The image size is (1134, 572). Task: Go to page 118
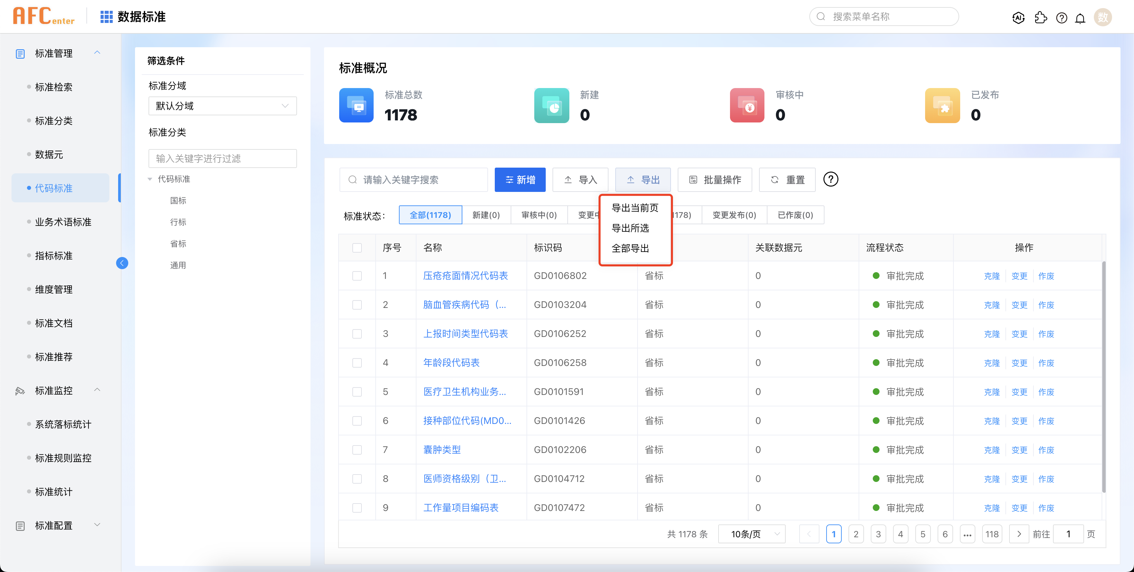coord(992,534)
